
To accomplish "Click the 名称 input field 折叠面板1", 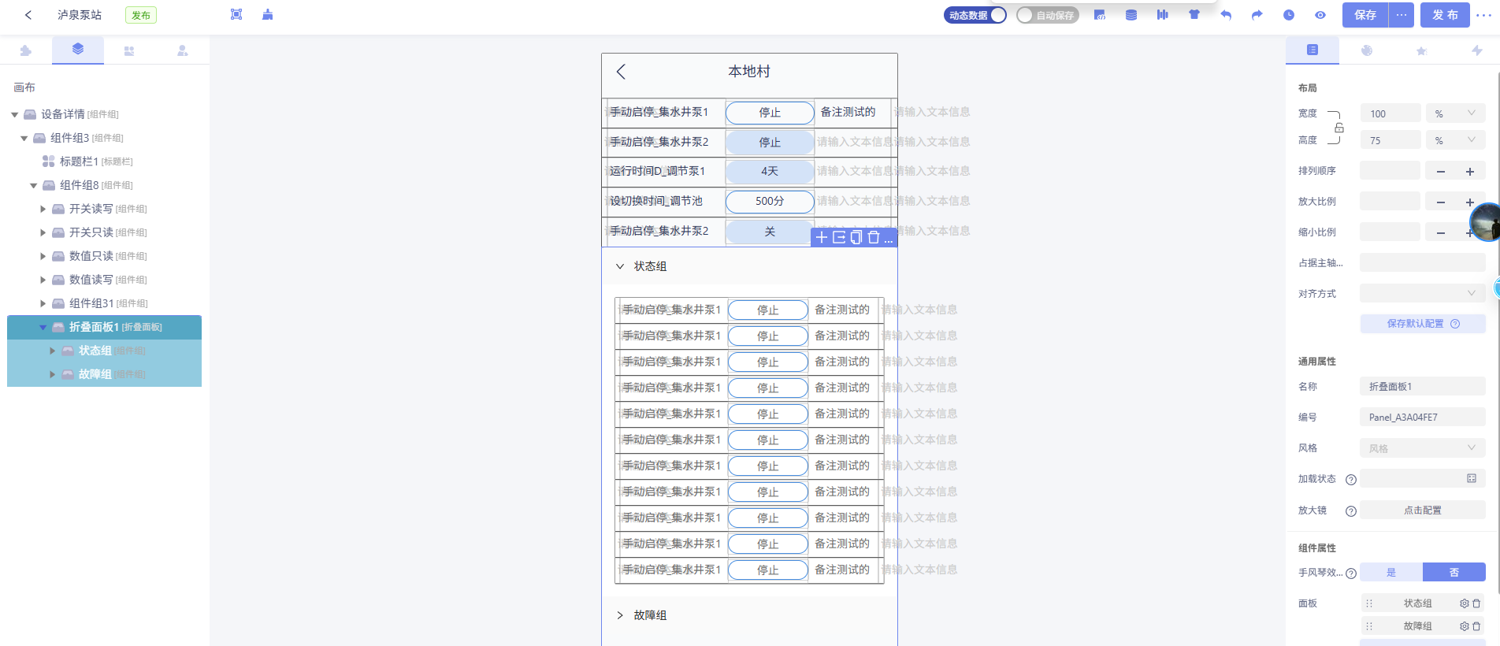I will pos(1423,386).
